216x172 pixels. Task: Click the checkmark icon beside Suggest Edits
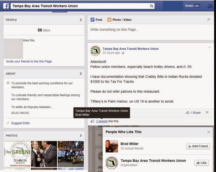point(8,123)
